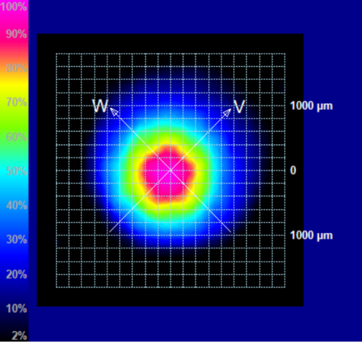Click the 2% threshold scale label
Screen dimensions: 362x342
tap(19, 336)
